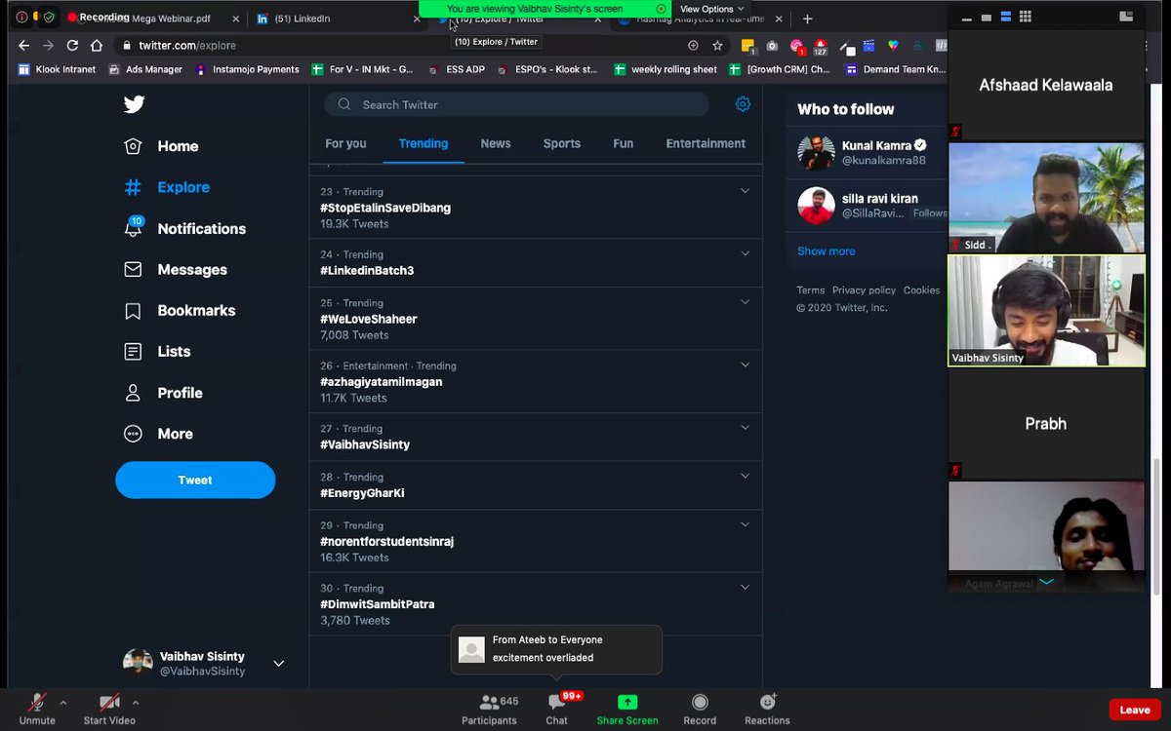Select Vaibhav Sisinty video thumbnail
This screenshot has height=731, width=1171.
[1047, 311]
